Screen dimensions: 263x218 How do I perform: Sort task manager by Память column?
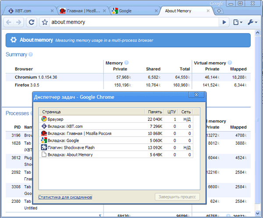154,112
